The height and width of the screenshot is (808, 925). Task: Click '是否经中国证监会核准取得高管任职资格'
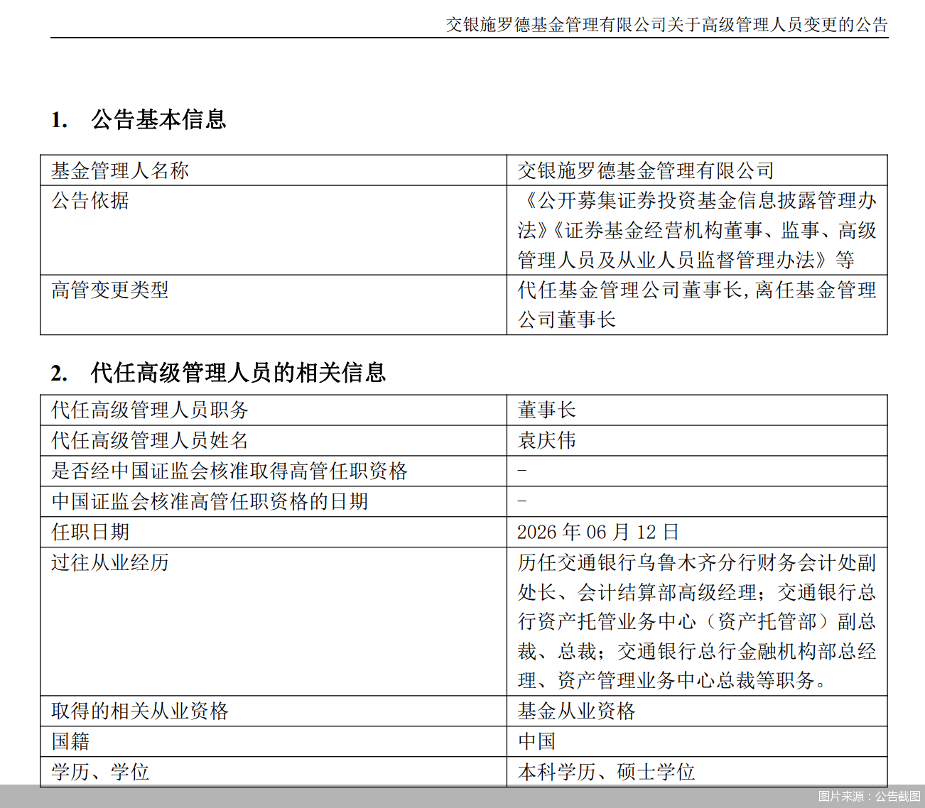(x=229, y=471)
